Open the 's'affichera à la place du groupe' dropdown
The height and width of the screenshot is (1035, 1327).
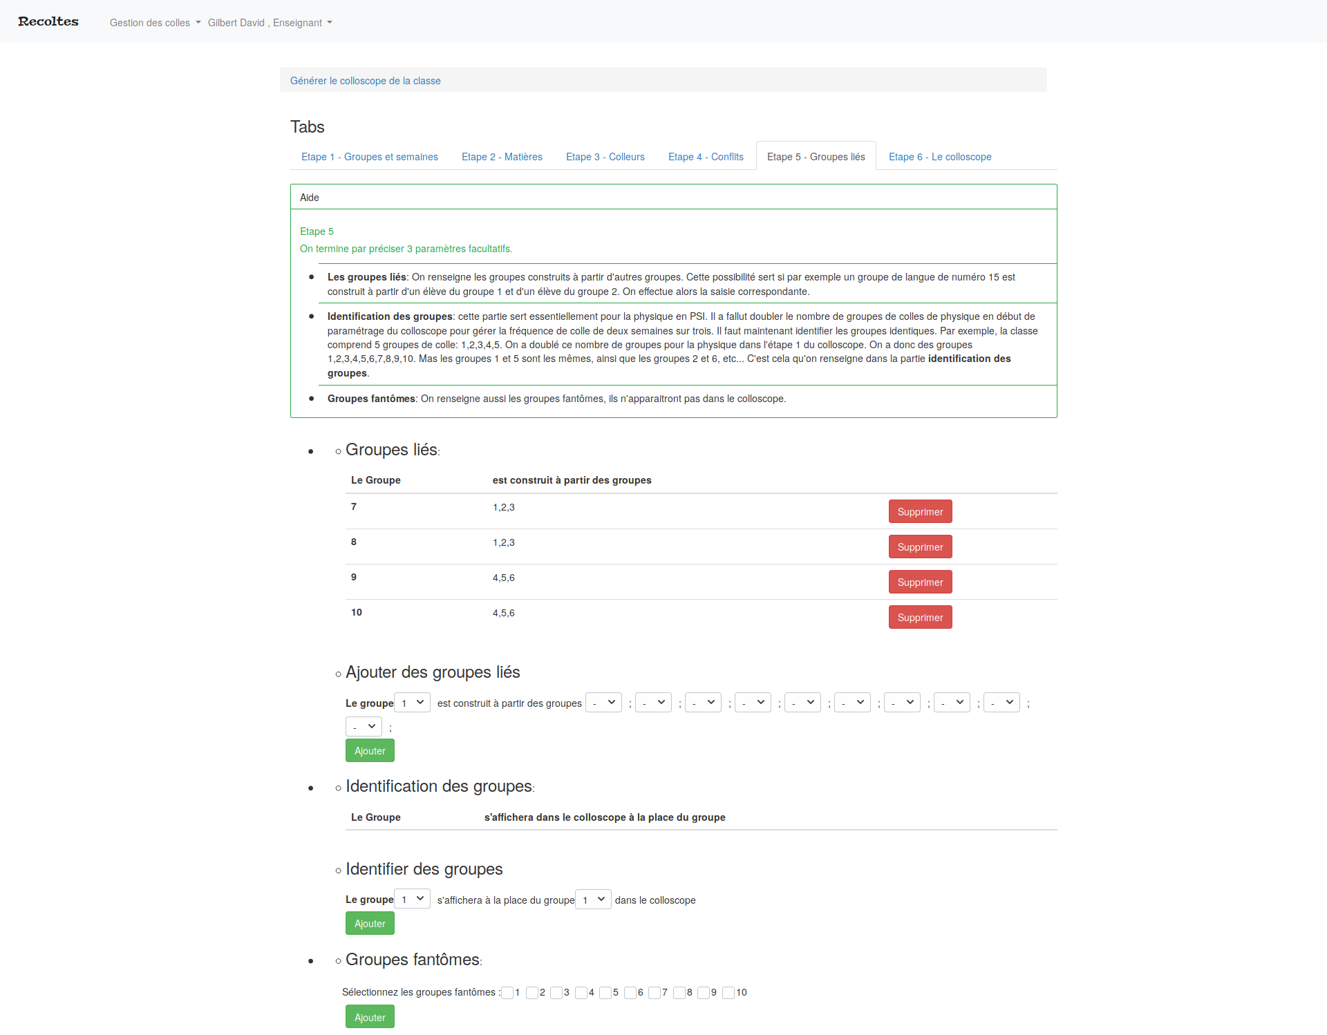tap(593, 900)
